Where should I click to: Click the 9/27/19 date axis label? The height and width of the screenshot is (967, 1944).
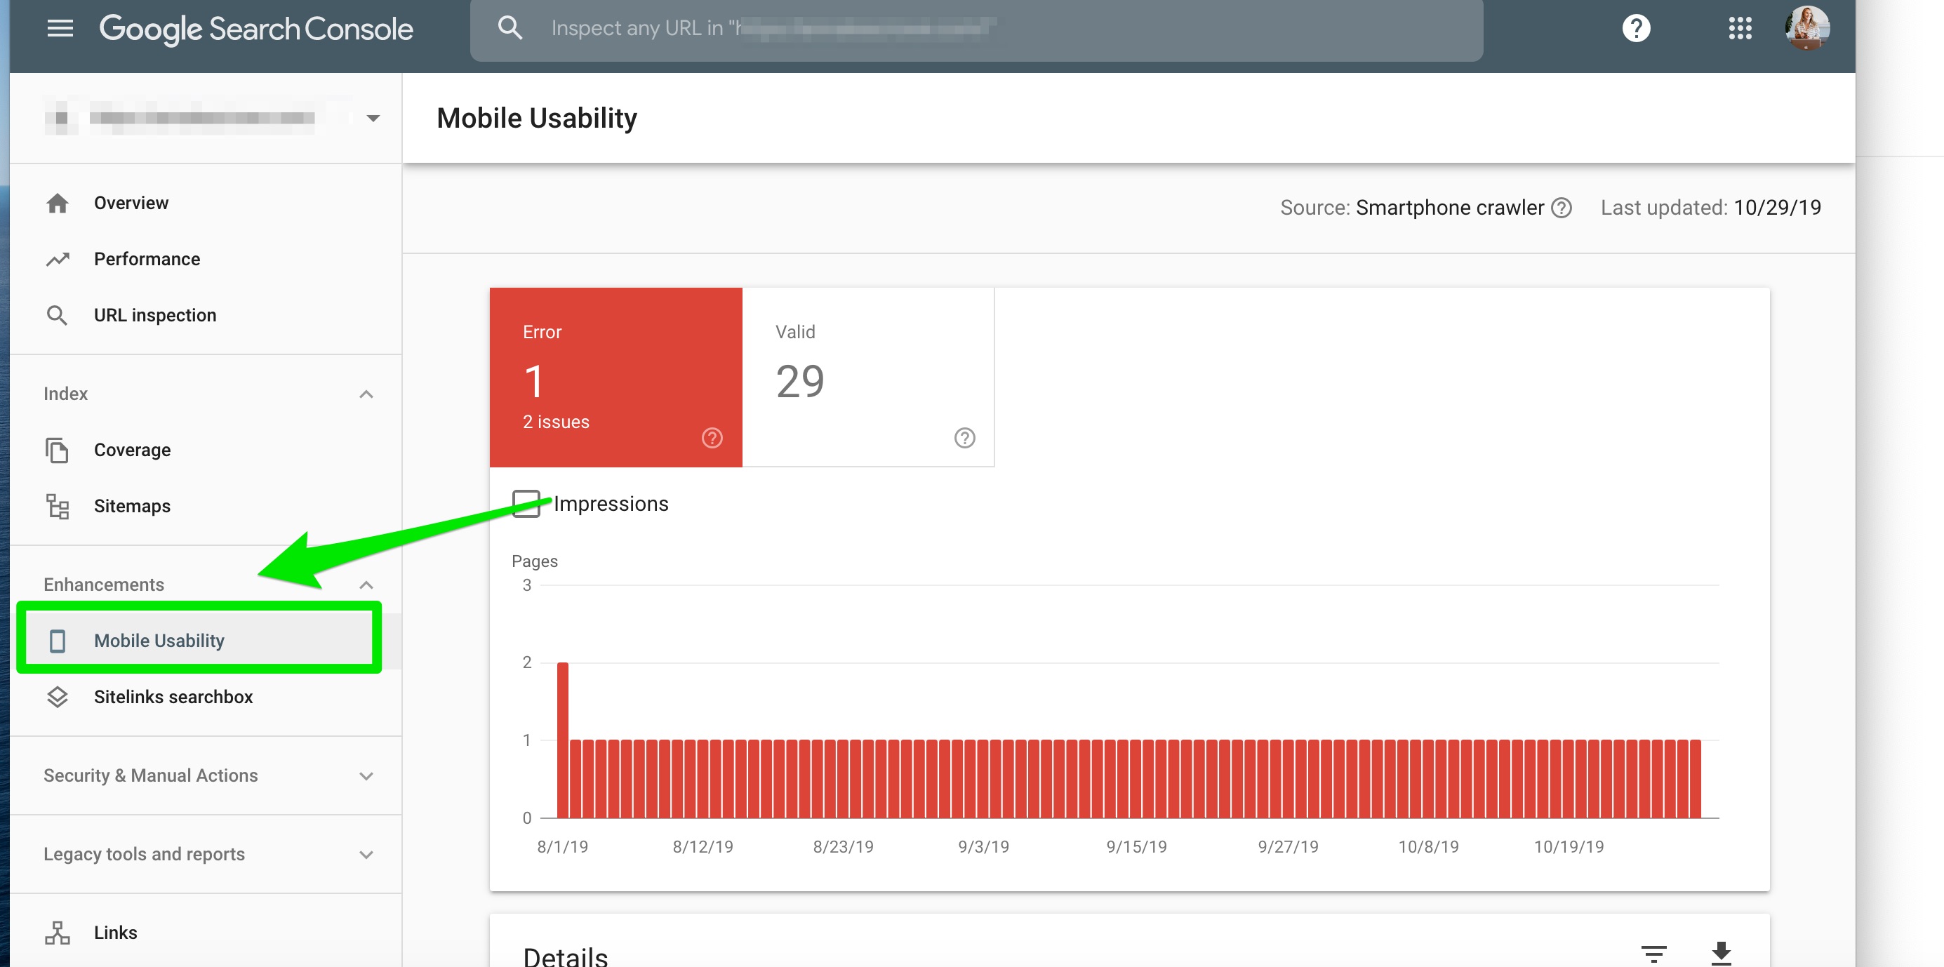point(1287,847)
